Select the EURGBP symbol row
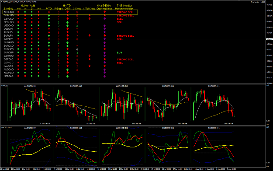Image resolution: width=273 pixels, height=171 pixels. (9, 52)
